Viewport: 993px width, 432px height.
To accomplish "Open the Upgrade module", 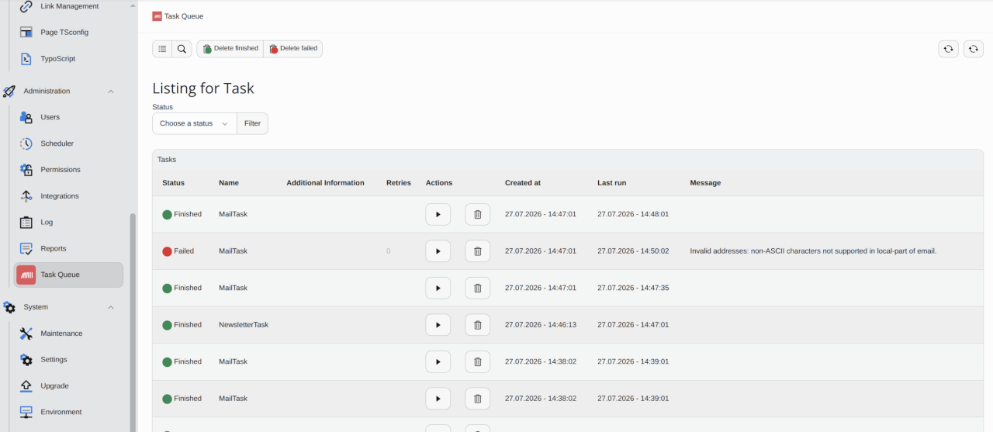I will pos(68,386).
